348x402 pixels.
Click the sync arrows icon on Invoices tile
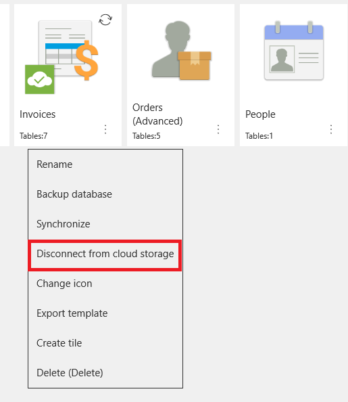[105, 20]
